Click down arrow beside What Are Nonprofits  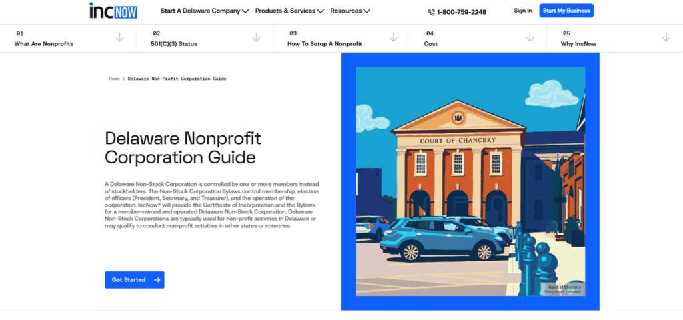click(120, 37)
